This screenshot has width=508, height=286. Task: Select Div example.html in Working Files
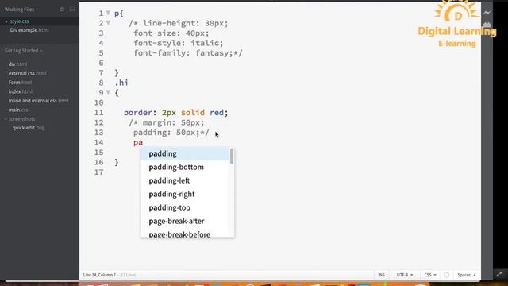(x=29, y=30)
